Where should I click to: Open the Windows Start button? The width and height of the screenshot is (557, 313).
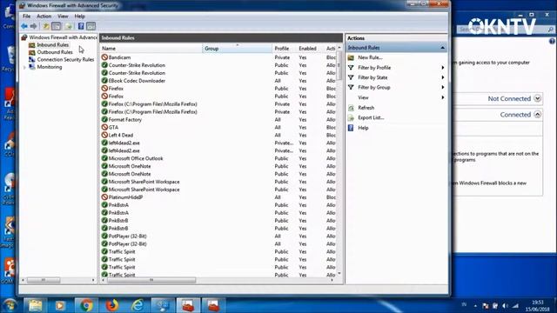pos(10,305)
